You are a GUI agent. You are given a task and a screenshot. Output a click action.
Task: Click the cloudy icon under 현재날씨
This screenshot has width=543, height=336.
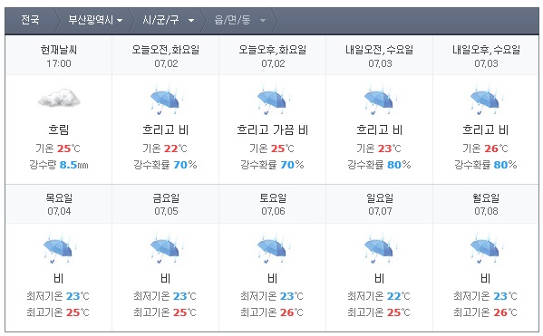tap(59, 98)
